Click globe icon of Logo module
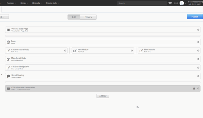This screenshot has width=203, height=118. pos(9,42)
